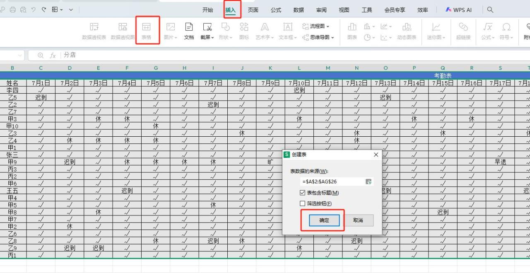Open the 视图 tab
Image resolution: width=530 pixels, height=273 pixels.
click(x=344, y=10)
